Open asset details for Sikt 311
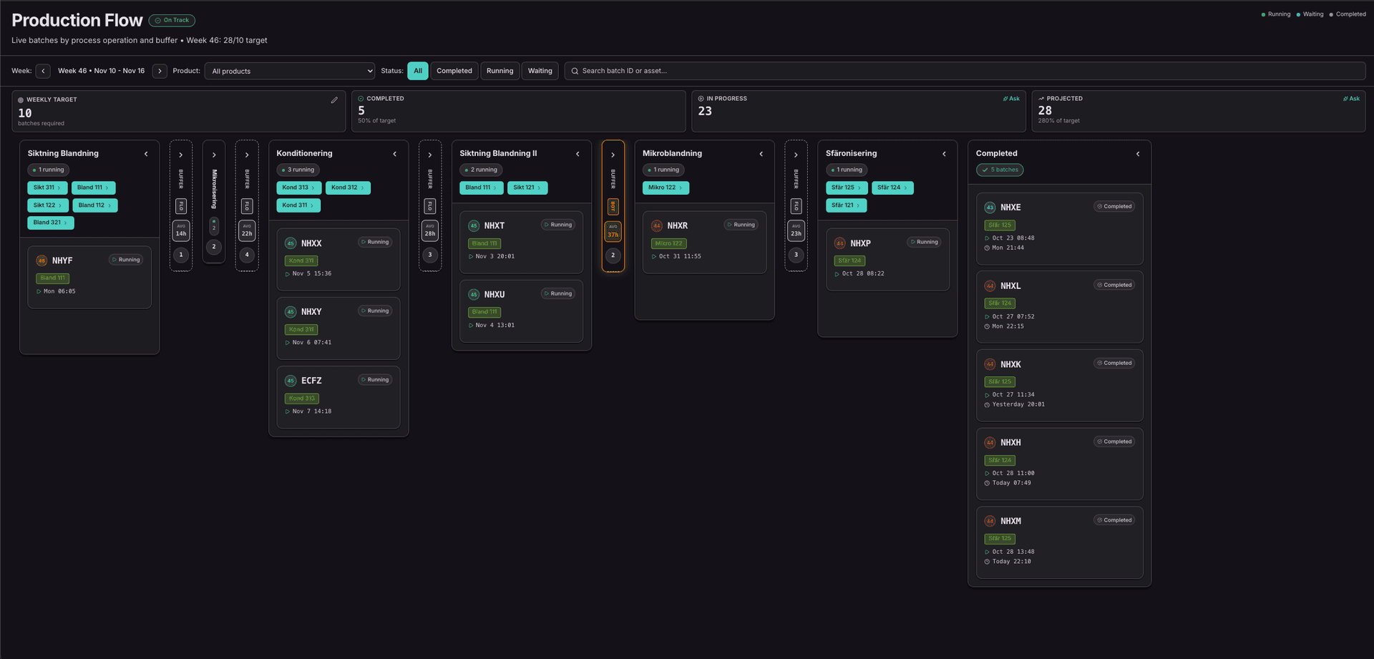 point(47,187)
